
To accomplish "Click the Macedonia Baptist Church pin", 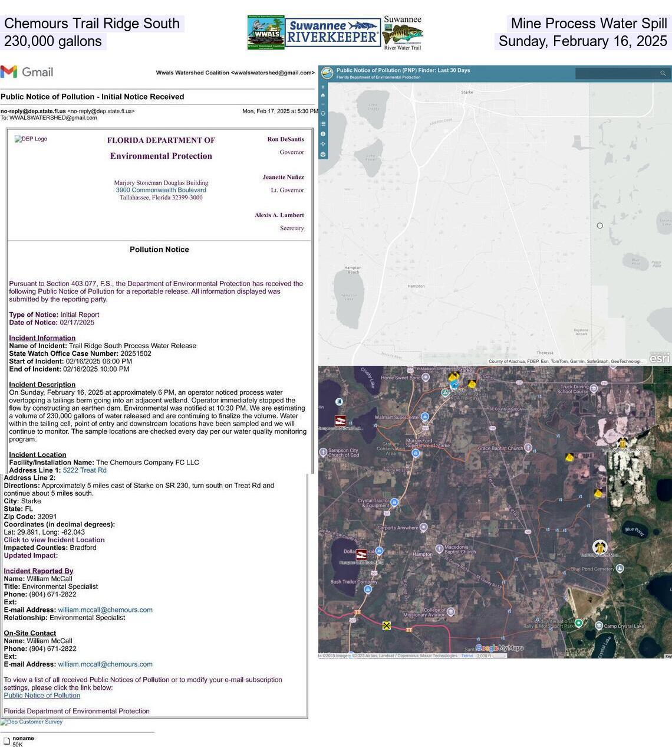I will pos(439,549).
